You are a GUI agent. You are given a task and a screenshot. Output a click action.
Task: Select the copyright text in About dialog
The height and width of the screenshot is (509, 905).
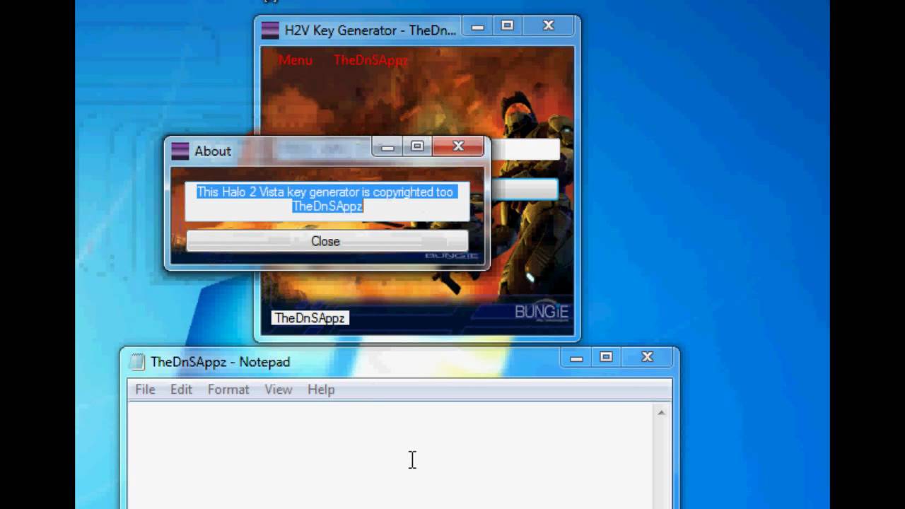(x=326, y=199)
